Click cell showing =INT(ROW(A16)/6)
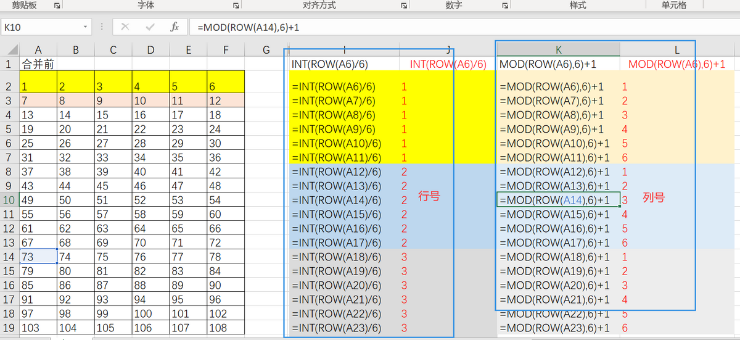 click(343, 228)
